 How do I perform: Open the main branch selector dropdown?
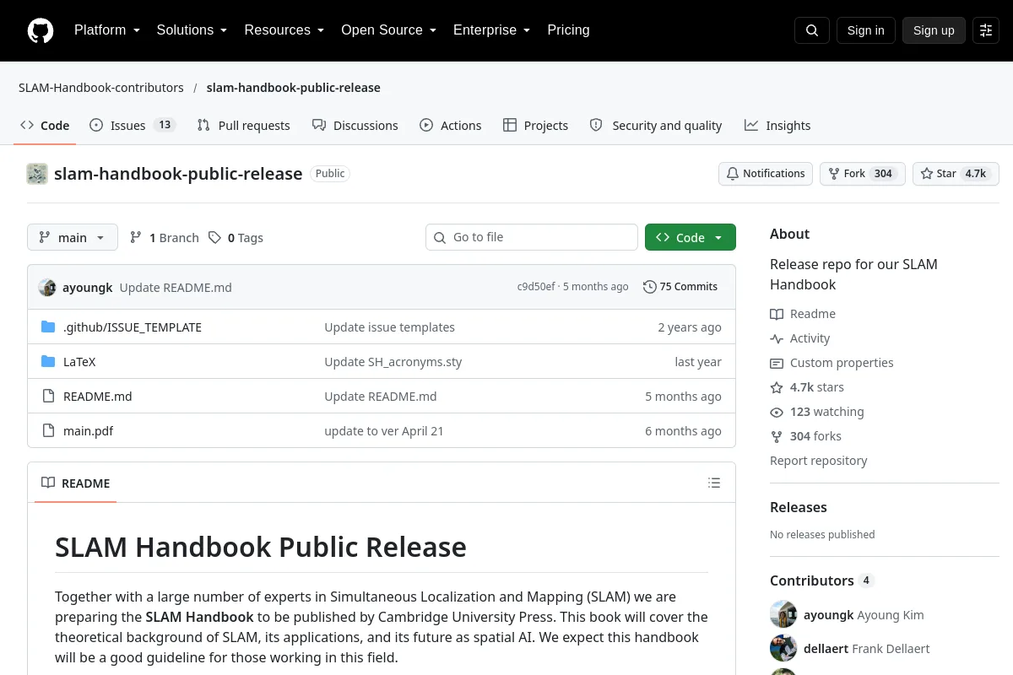[x=73, y=237]
